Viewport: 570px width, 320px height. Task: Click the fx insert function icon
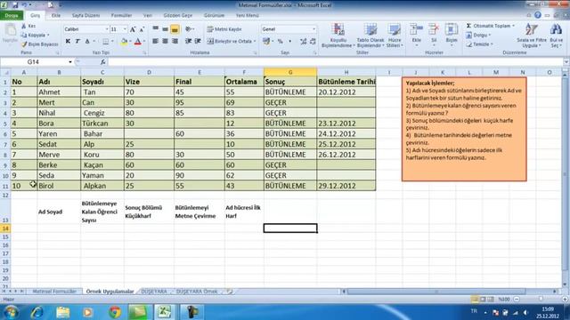coord(103,62)
